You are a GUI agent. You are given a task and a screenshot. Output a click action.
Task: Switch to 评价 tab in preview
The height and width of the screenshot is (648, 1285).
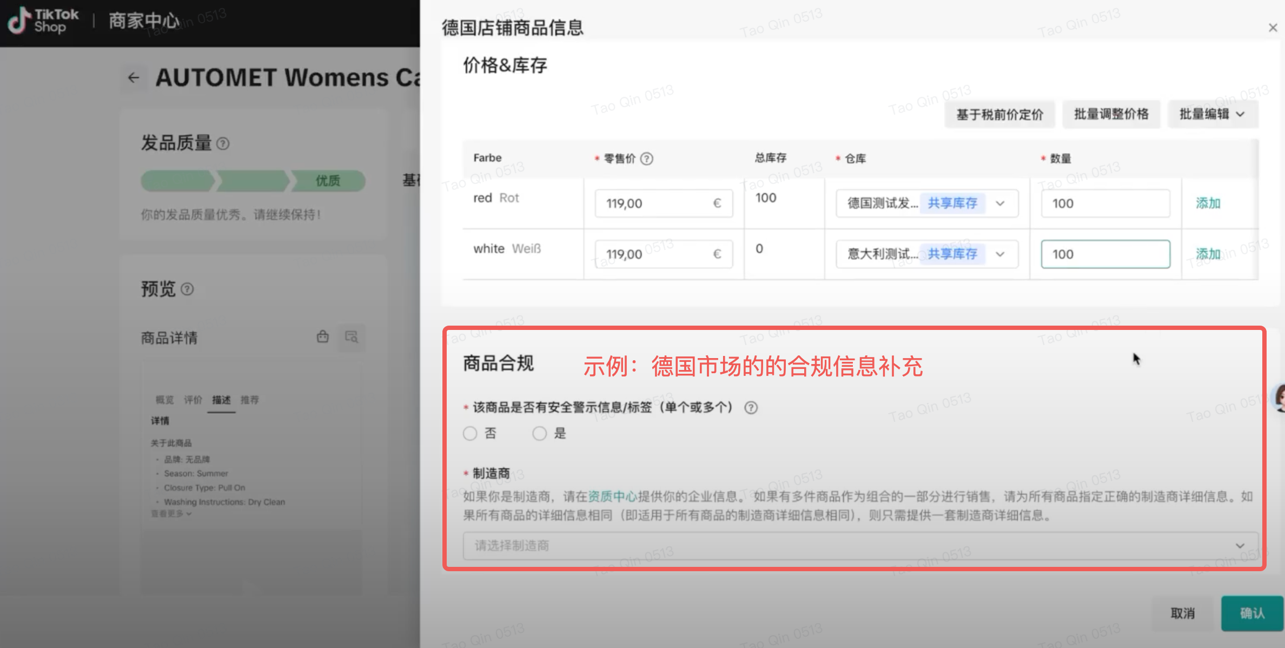pos(193,400)
